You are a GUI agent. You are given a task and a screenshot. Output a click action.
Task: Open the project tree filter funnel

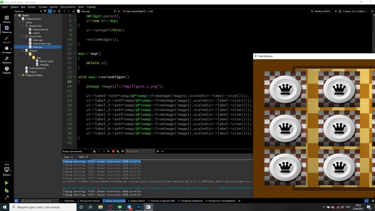click(45, 11)
